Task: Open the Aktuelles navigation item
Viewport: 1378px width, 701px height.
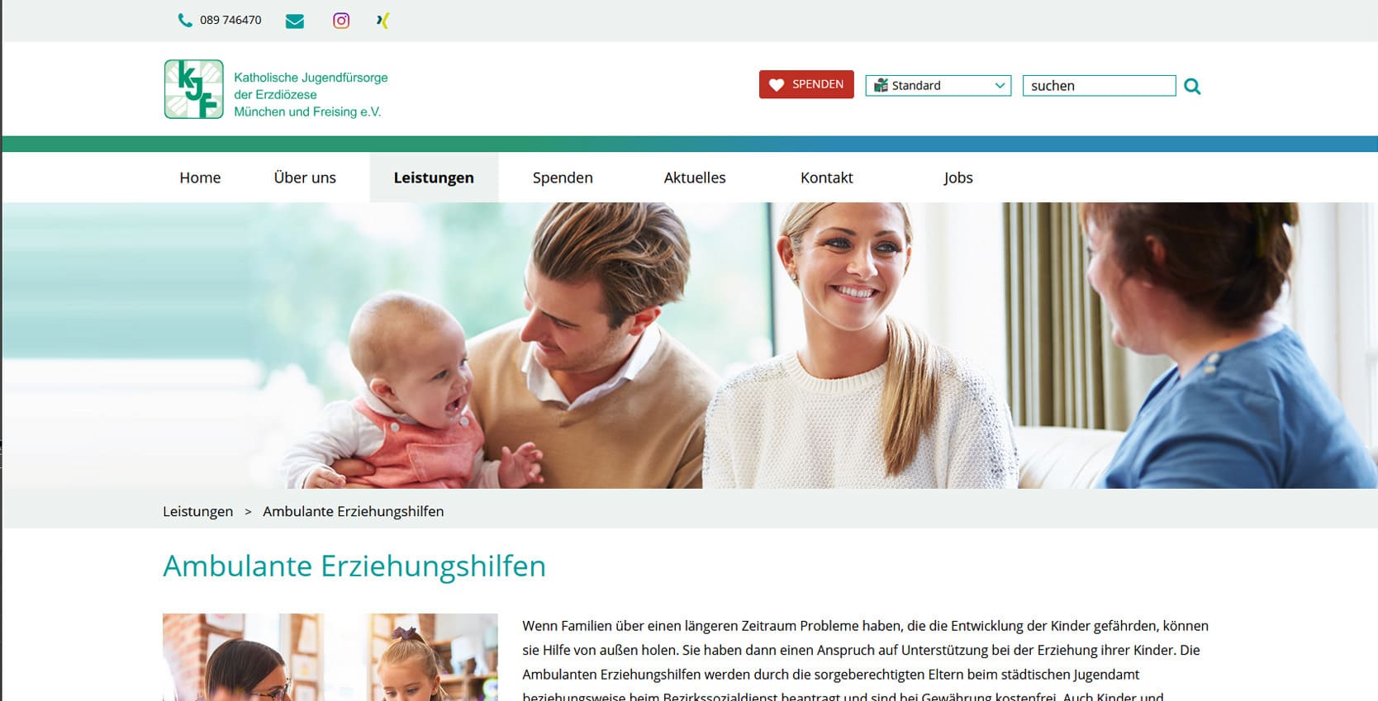Action: tap(695, 178)
